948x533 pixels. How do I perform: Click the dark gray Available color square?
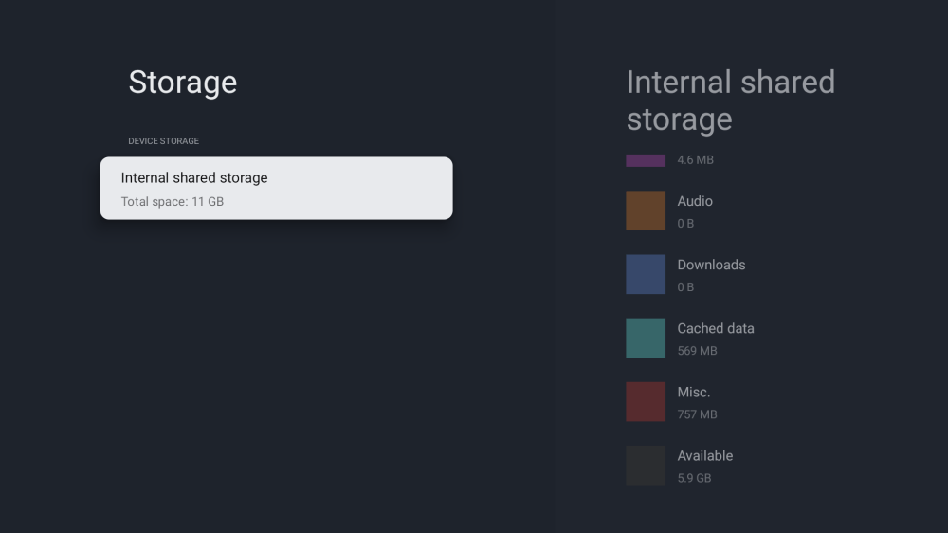click(x=646, y=465)
